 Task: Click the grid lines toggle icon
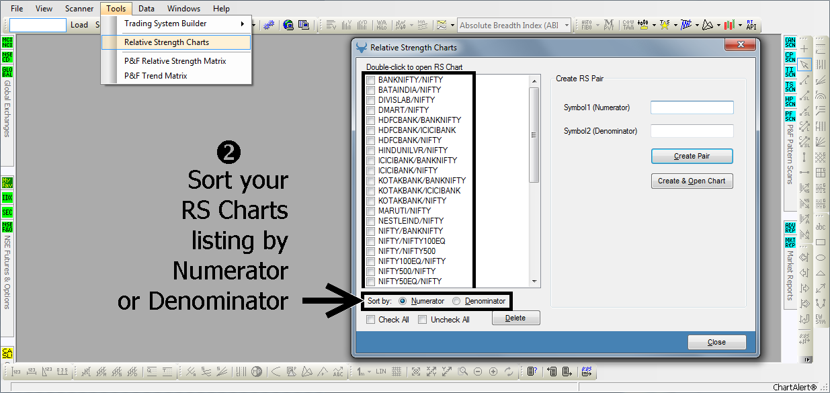[397, 371]
